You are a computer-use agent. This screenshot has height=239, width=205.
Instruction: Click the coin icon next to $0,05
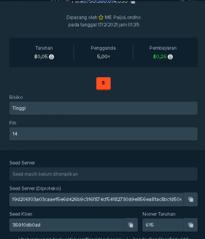(51, 57)
